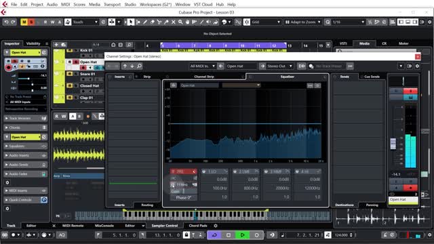The width and height of the screenshot is (434, 244).
Task: Redo the action in the toolbar
Action: pos(13,22)
